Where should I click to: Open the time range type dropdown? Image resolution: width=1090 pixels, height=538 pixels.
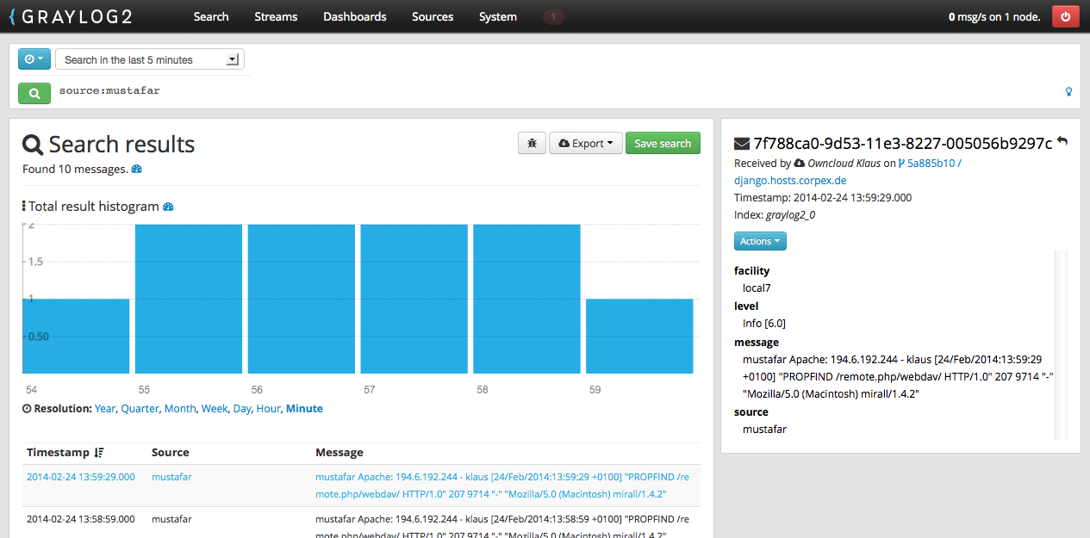34,59
